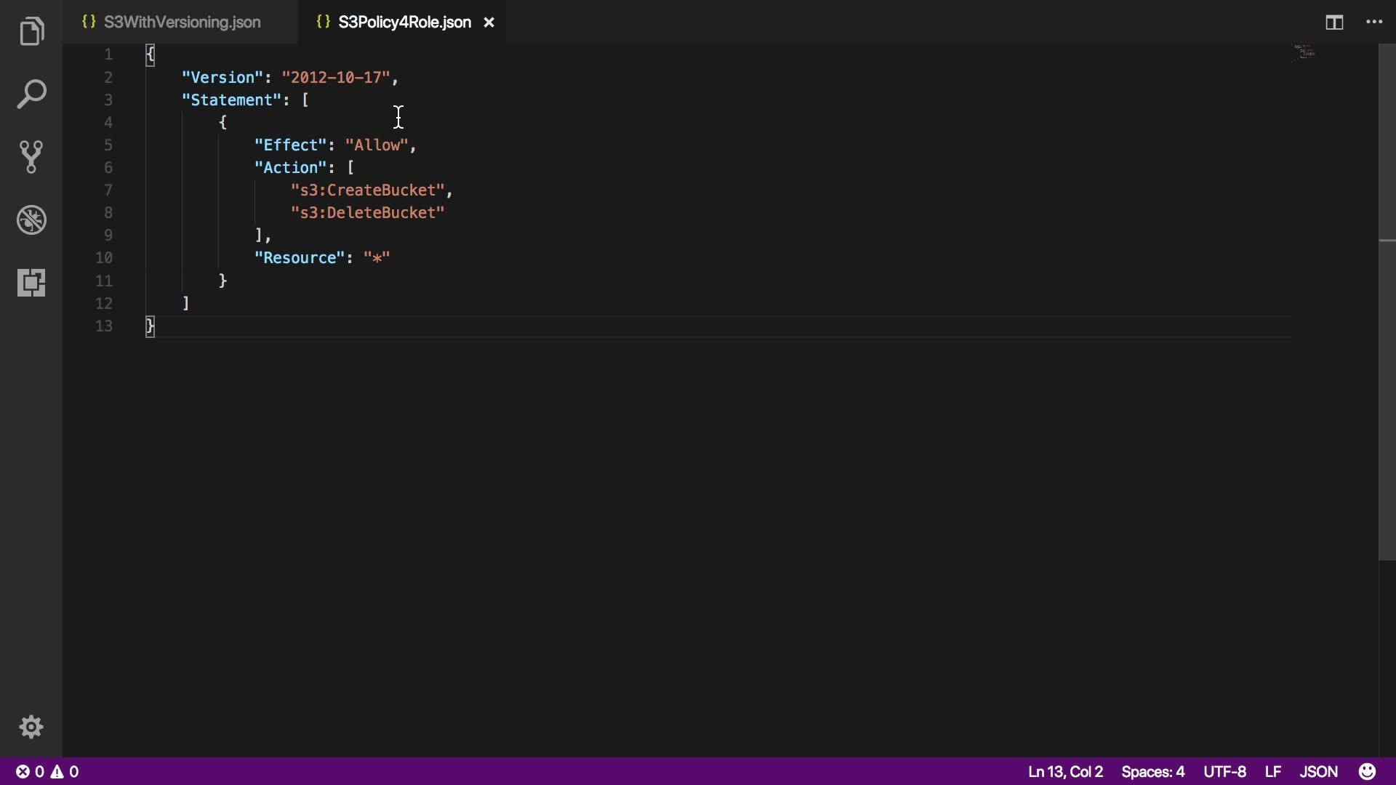Close the S3Policy4Role.json tab
The height and width of the screenshot is (785, 1396).
489,23
